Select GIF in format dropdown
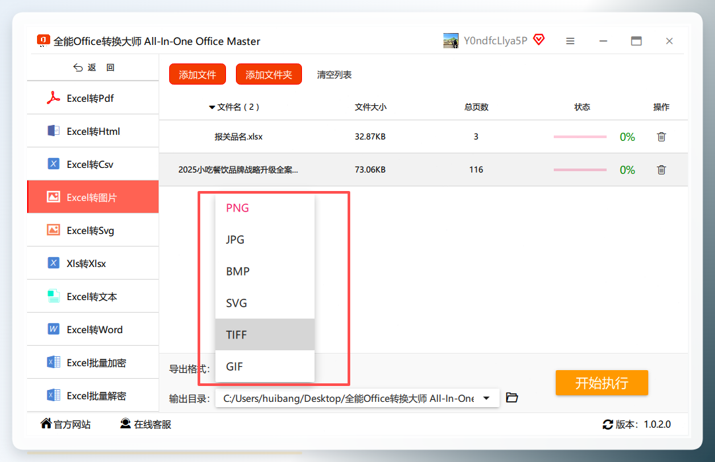Screen dimensions: 715x462 (264, 366)
